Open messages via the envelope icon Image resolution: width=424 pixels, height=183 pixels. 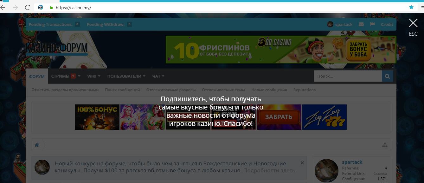click(361, 24)
